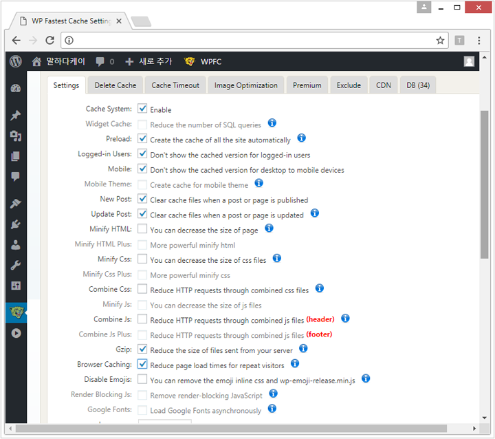Reload the page with the browser refresh button
The image size is (495, 439).
49,41
